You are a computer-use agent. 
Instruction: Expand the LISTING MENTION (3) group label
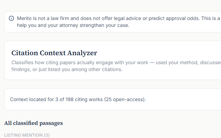pyautogui.click(x=27, y=135)
